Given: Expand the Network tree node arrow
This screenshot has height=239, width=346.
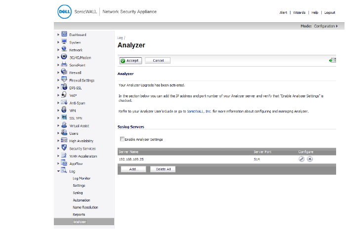Looking at the screenshot, I should click(x=58, y=50).
